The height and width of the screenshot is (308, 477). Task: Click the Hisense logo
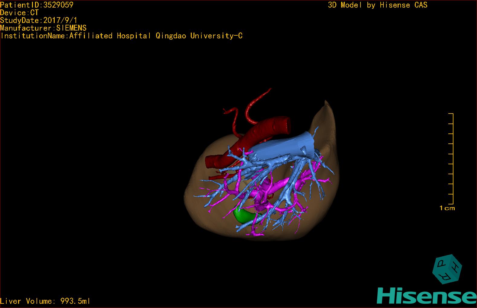pos(427,296)
